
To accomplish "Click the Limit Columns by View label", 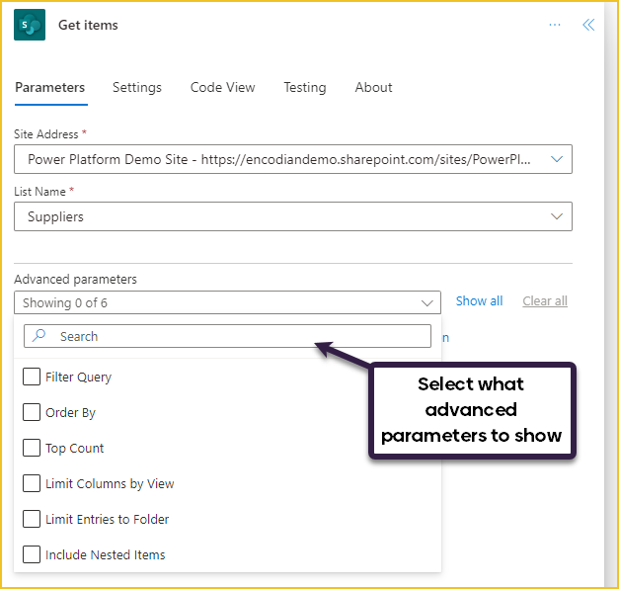I will click(x=110, y=484).
